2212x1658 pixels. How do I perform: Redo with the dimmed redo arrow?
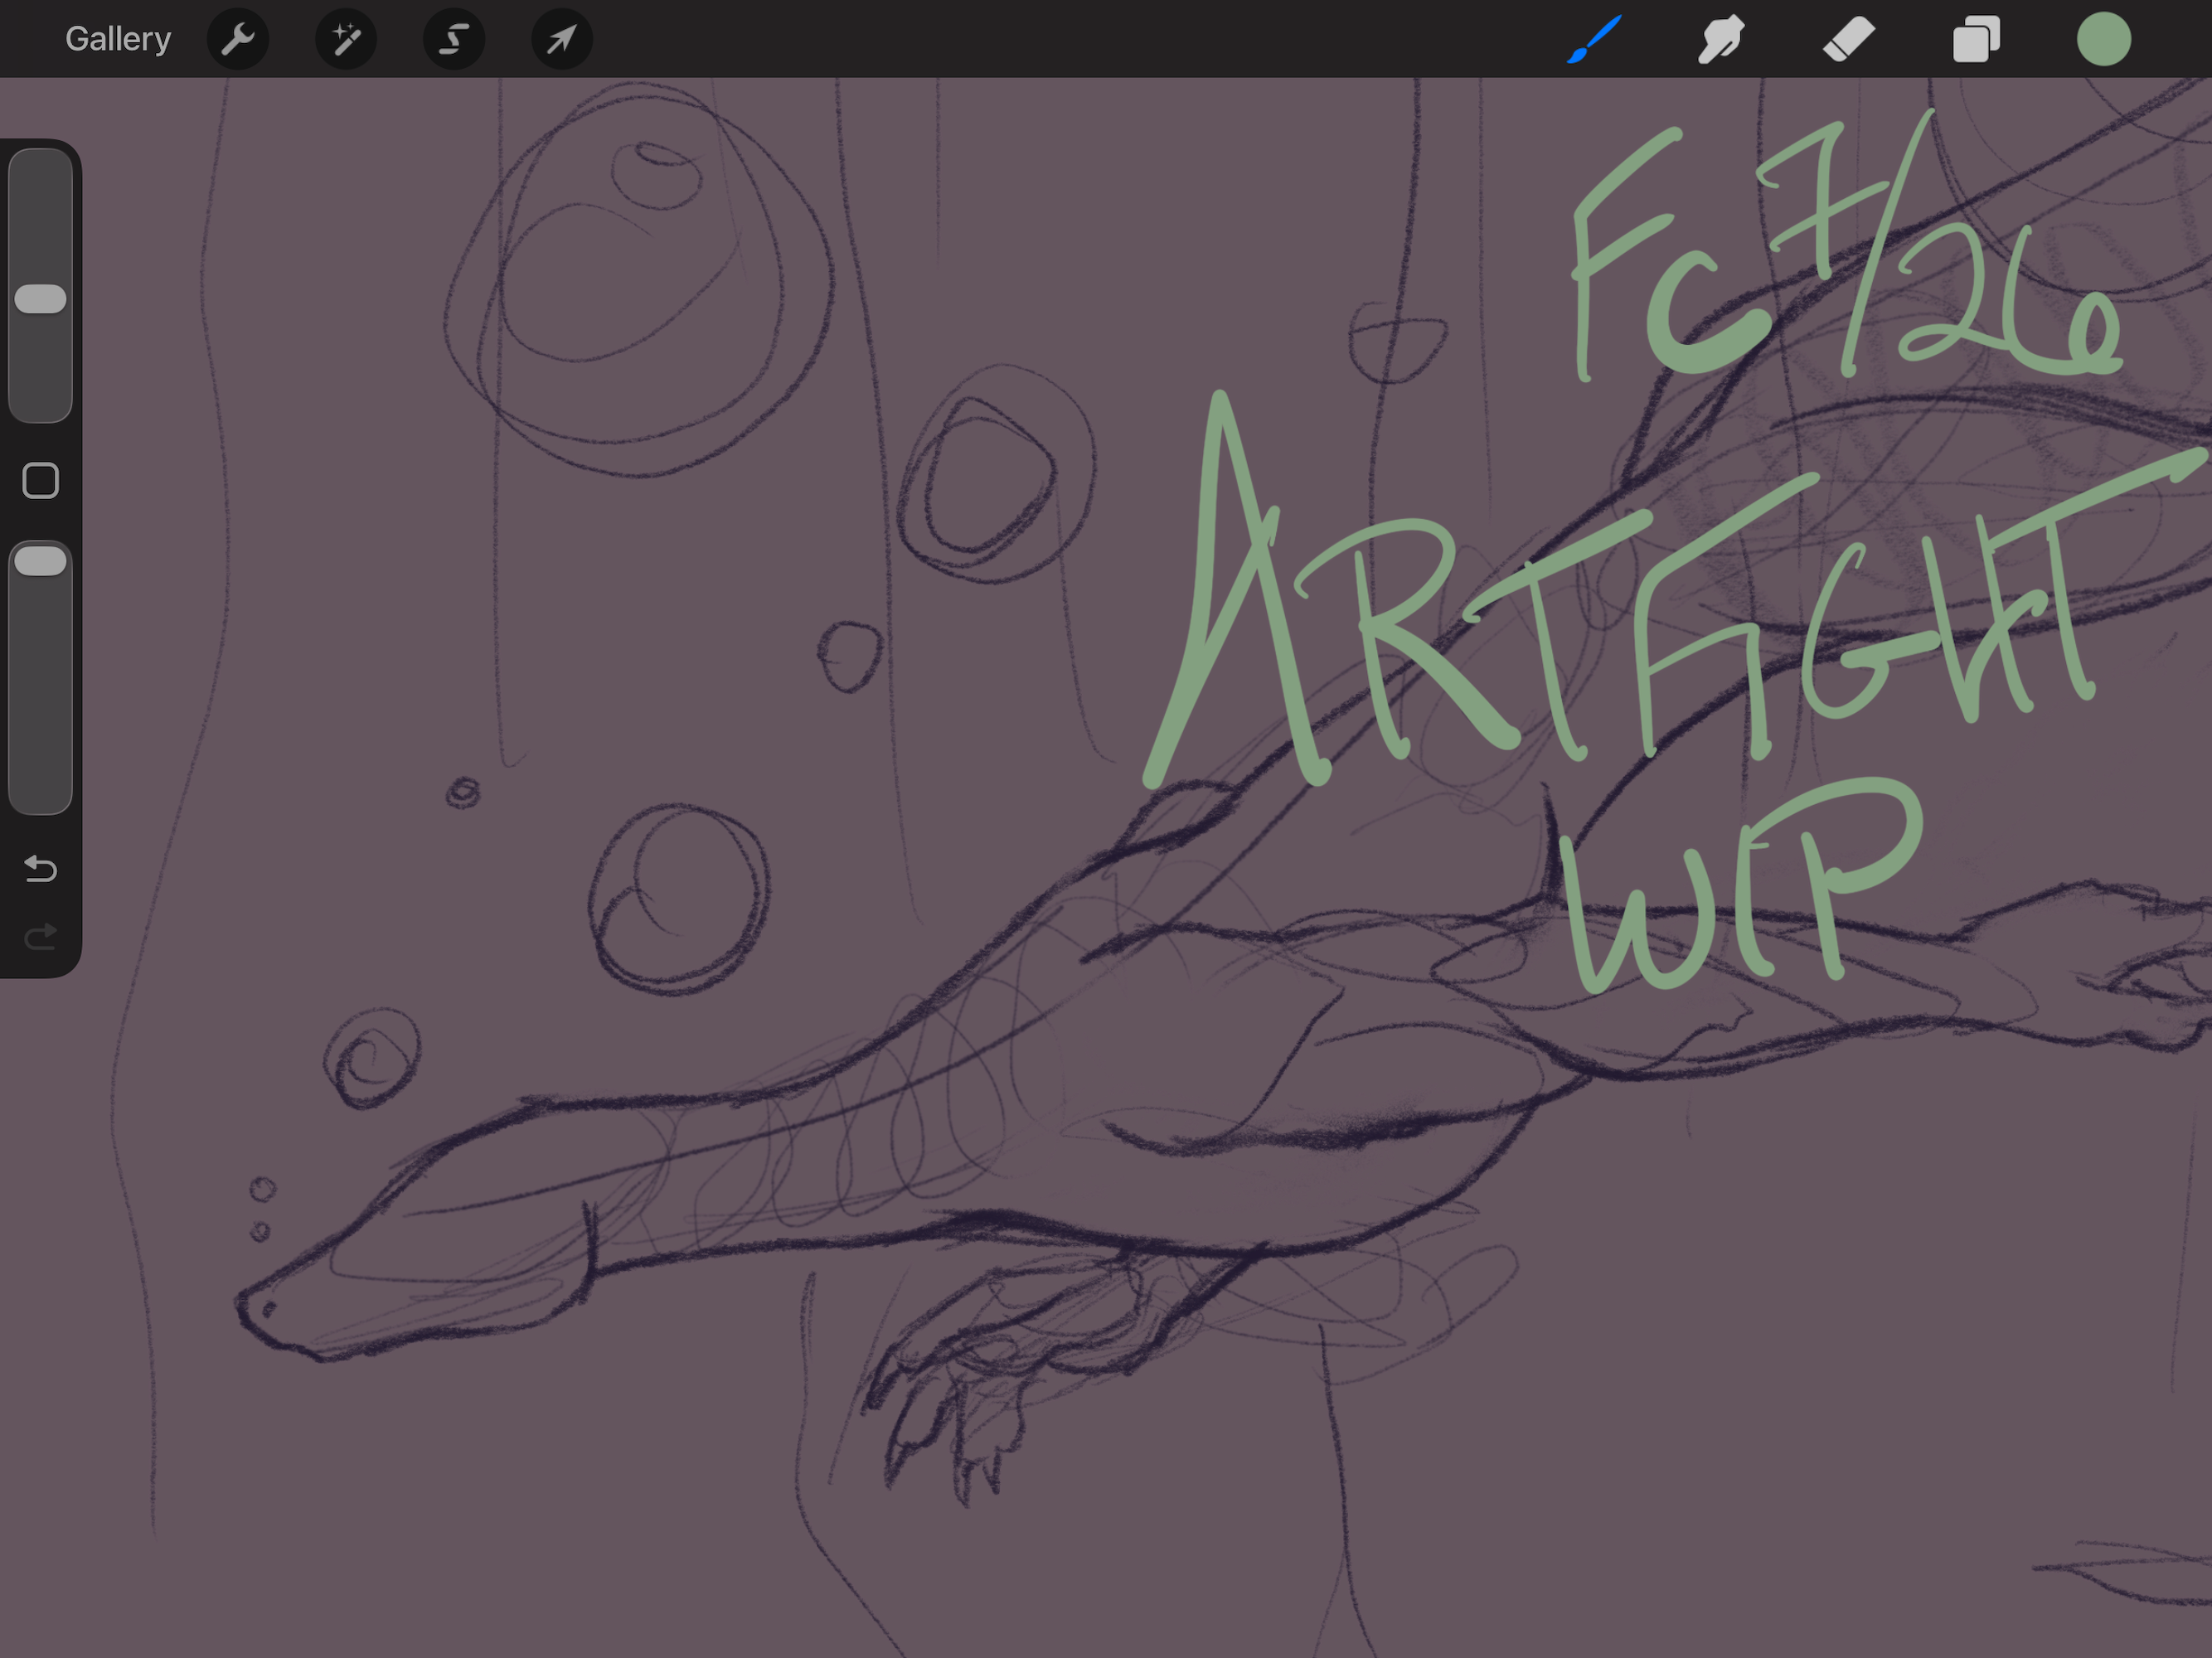coord(41,937)
